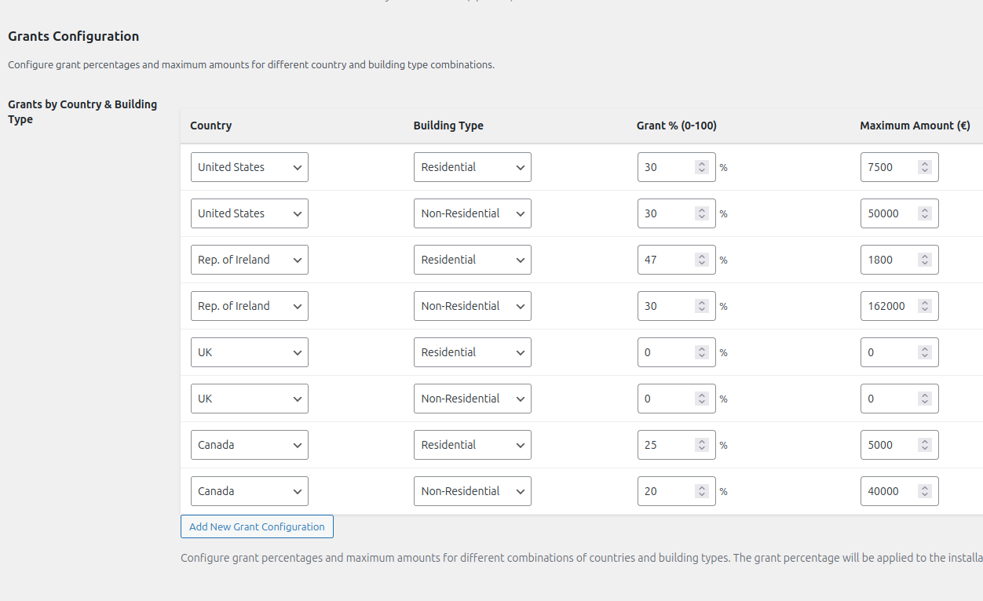Viewport: 983px width, 601px height.
Task: Decrease the 40000 maximum amount for Canada Non-Residential
Action: tap(926, 496)
